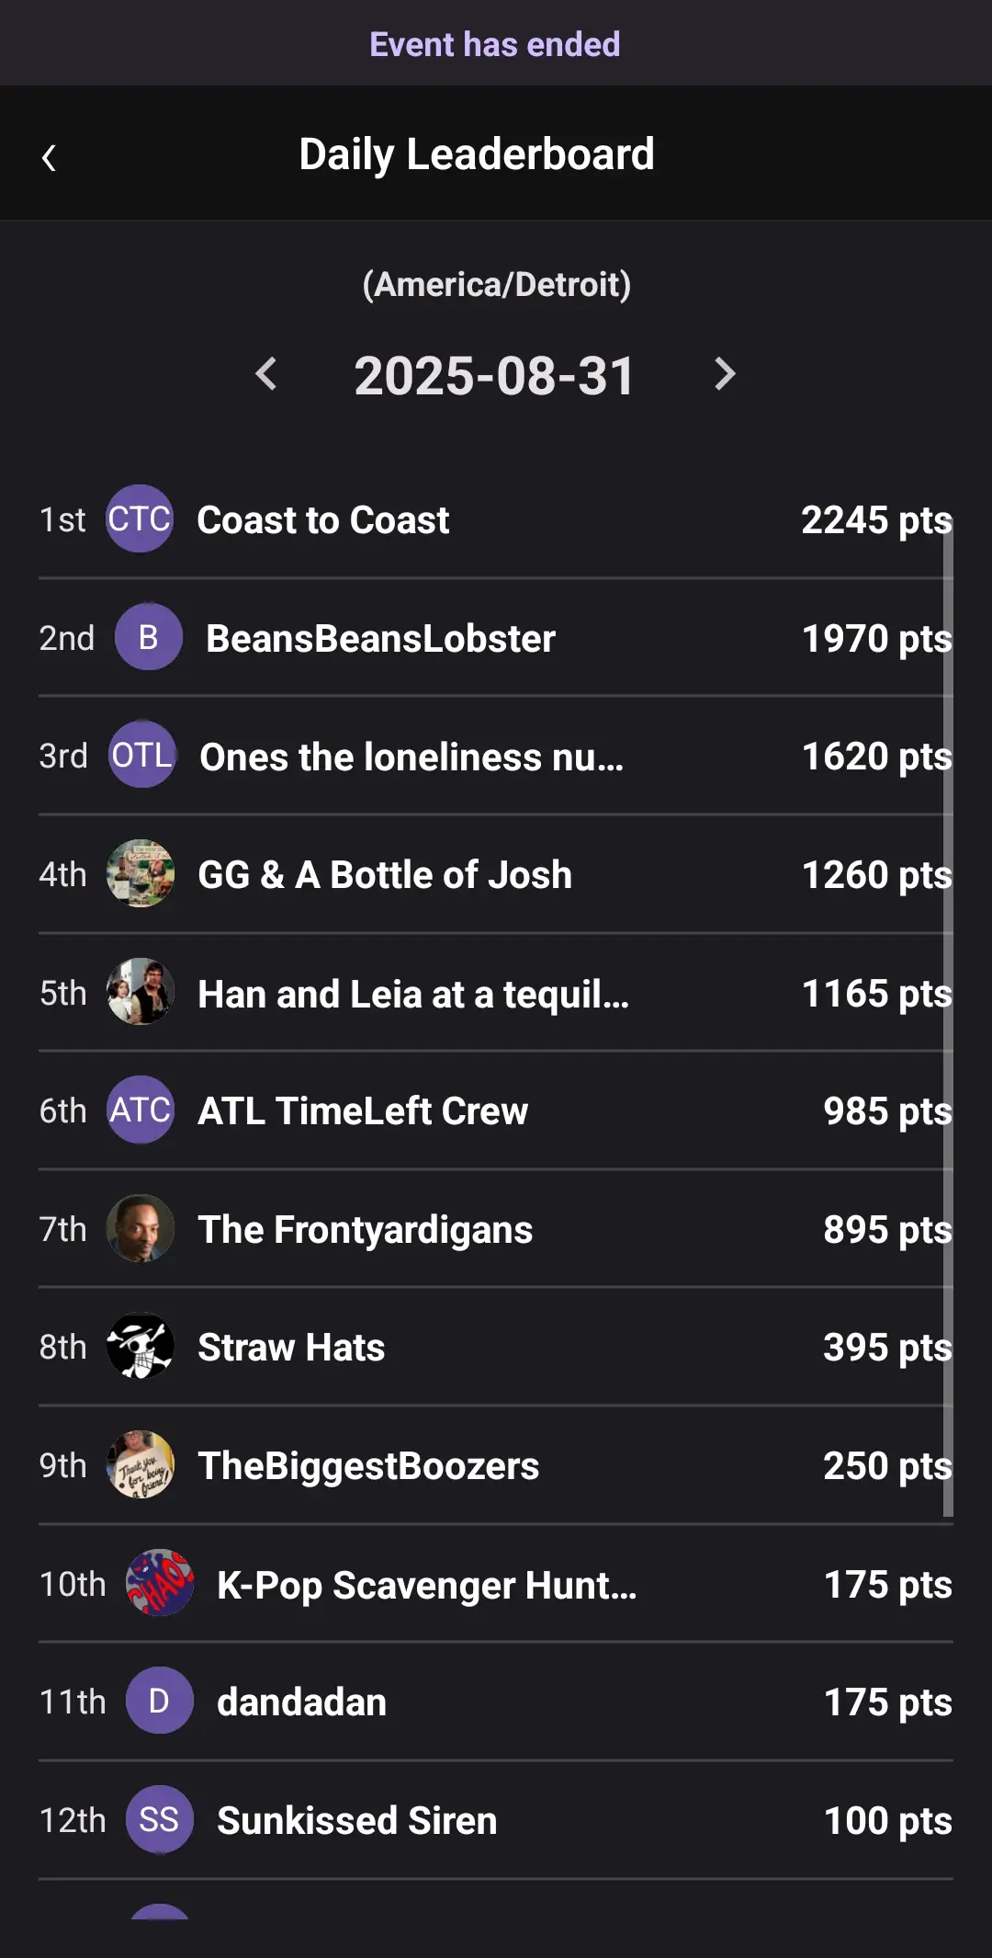Tap the SS avatar for Sunkissed Siren

click(159, 1820)
